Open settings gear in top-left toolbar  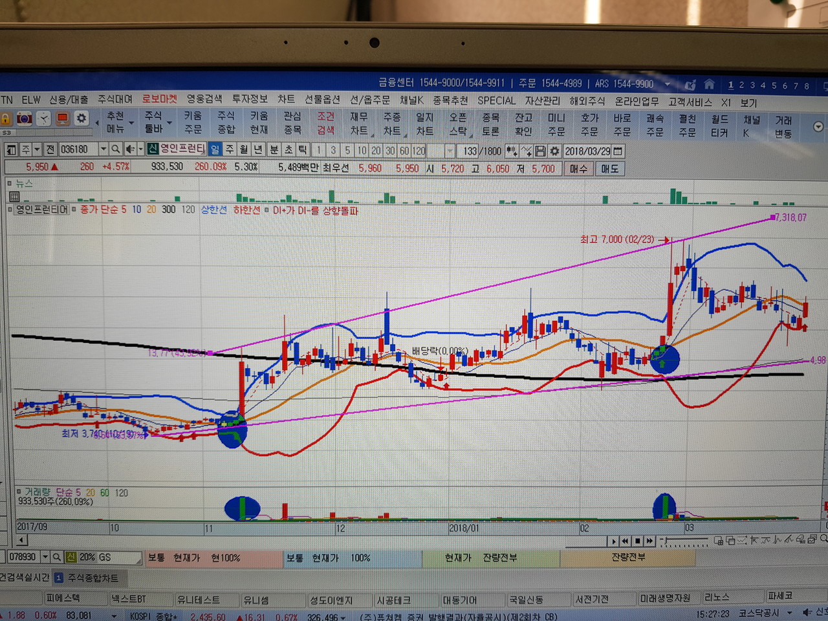click(81, 118)
